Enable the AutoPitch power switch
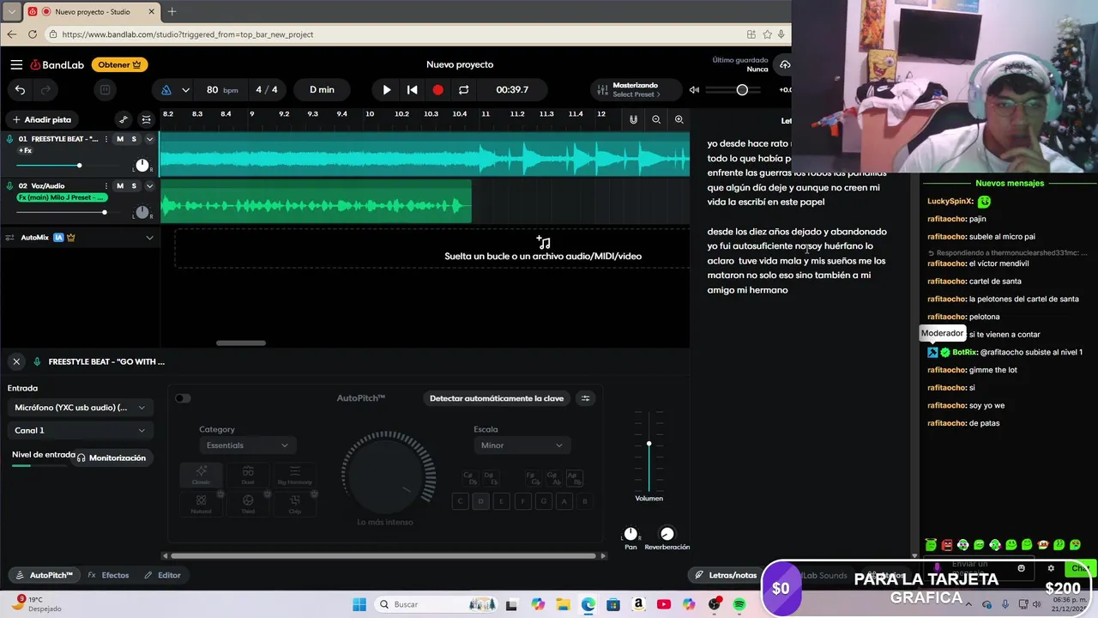Viewport: 1098px width, 618px height. 183,398
